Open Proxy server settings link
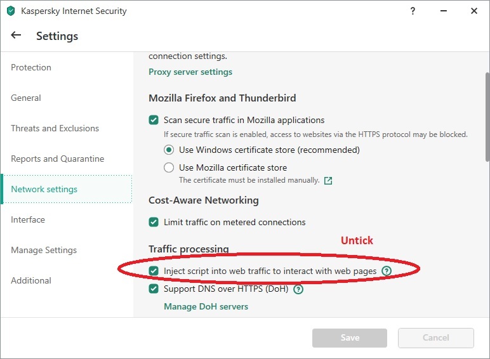 point(190,72)
